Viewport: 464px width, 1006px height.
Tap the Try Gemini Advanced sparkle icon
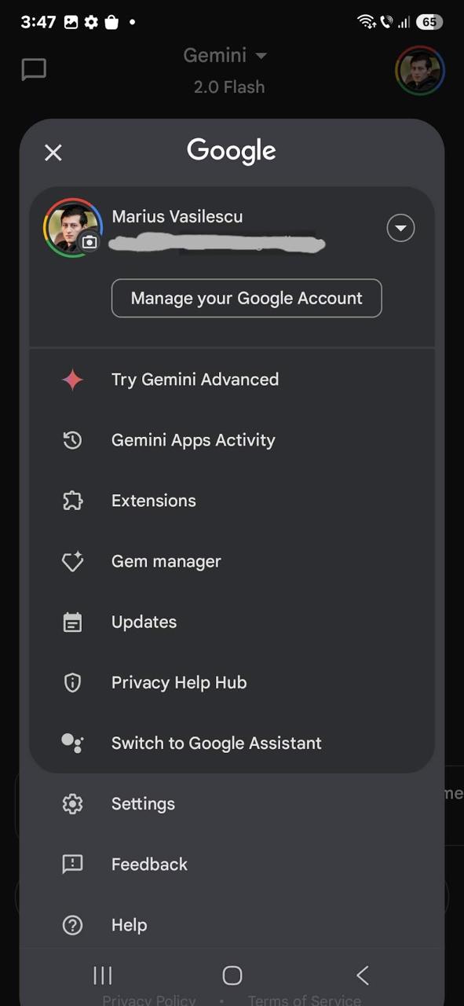[72, 380]
